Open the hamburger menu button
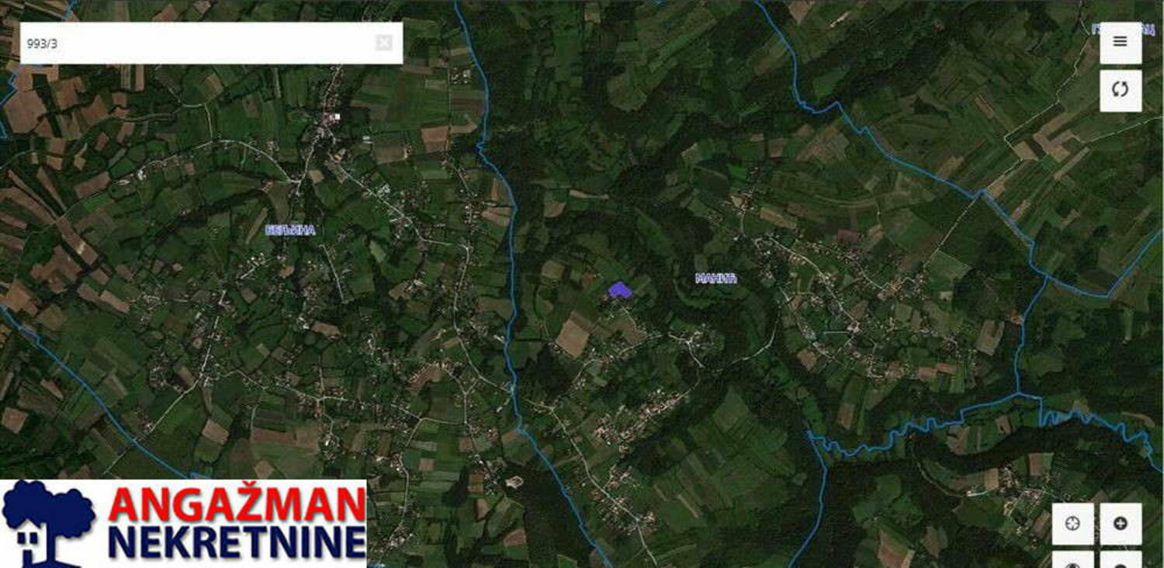This screenshot has width=1164, height=568. [x=1120, y=43]
